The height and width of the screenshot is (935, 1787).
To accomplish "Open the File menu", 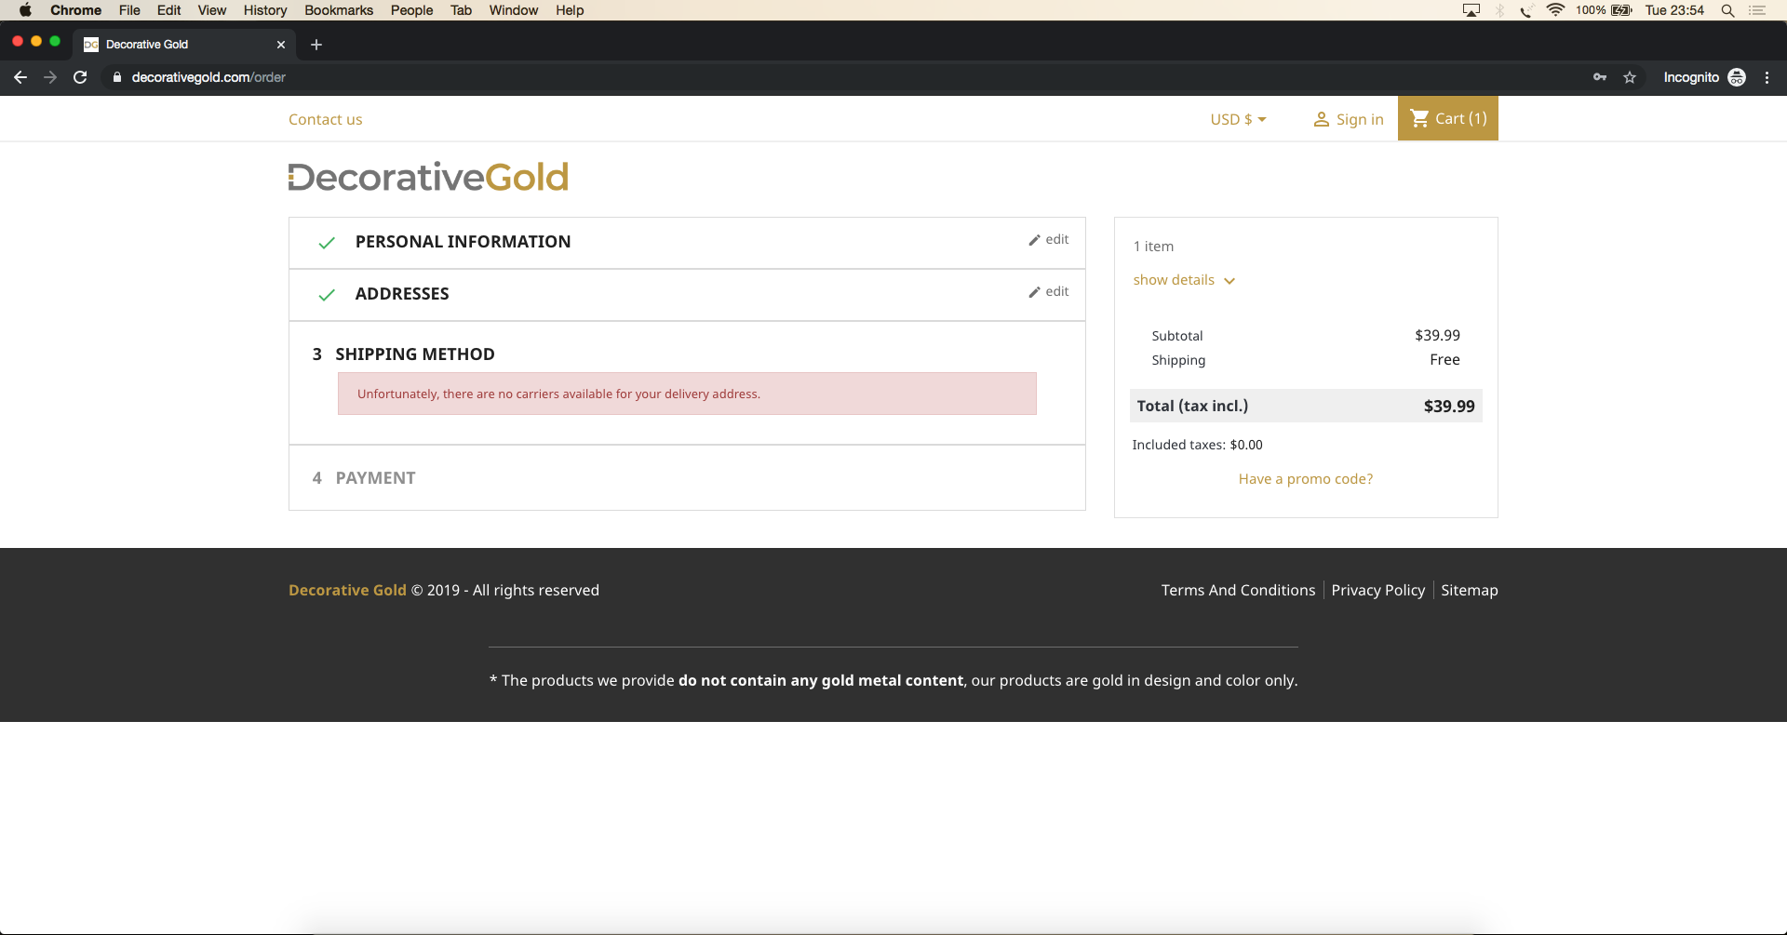I will point(129,10).
